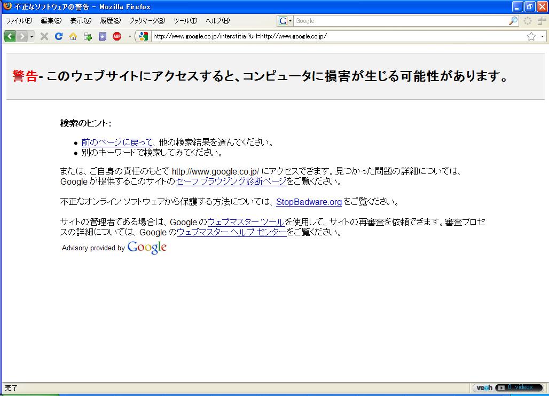
Task: Open the search engine selector dropdown
Action: (x=285, y=21)
